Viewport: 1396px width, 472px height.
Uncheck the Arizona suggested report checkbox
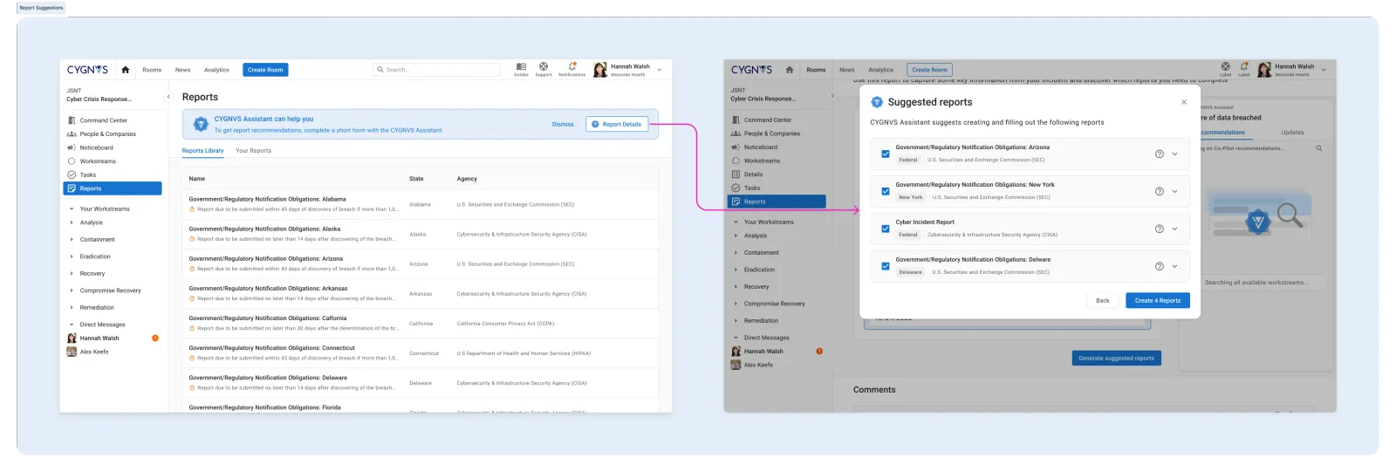pos(886,154)
